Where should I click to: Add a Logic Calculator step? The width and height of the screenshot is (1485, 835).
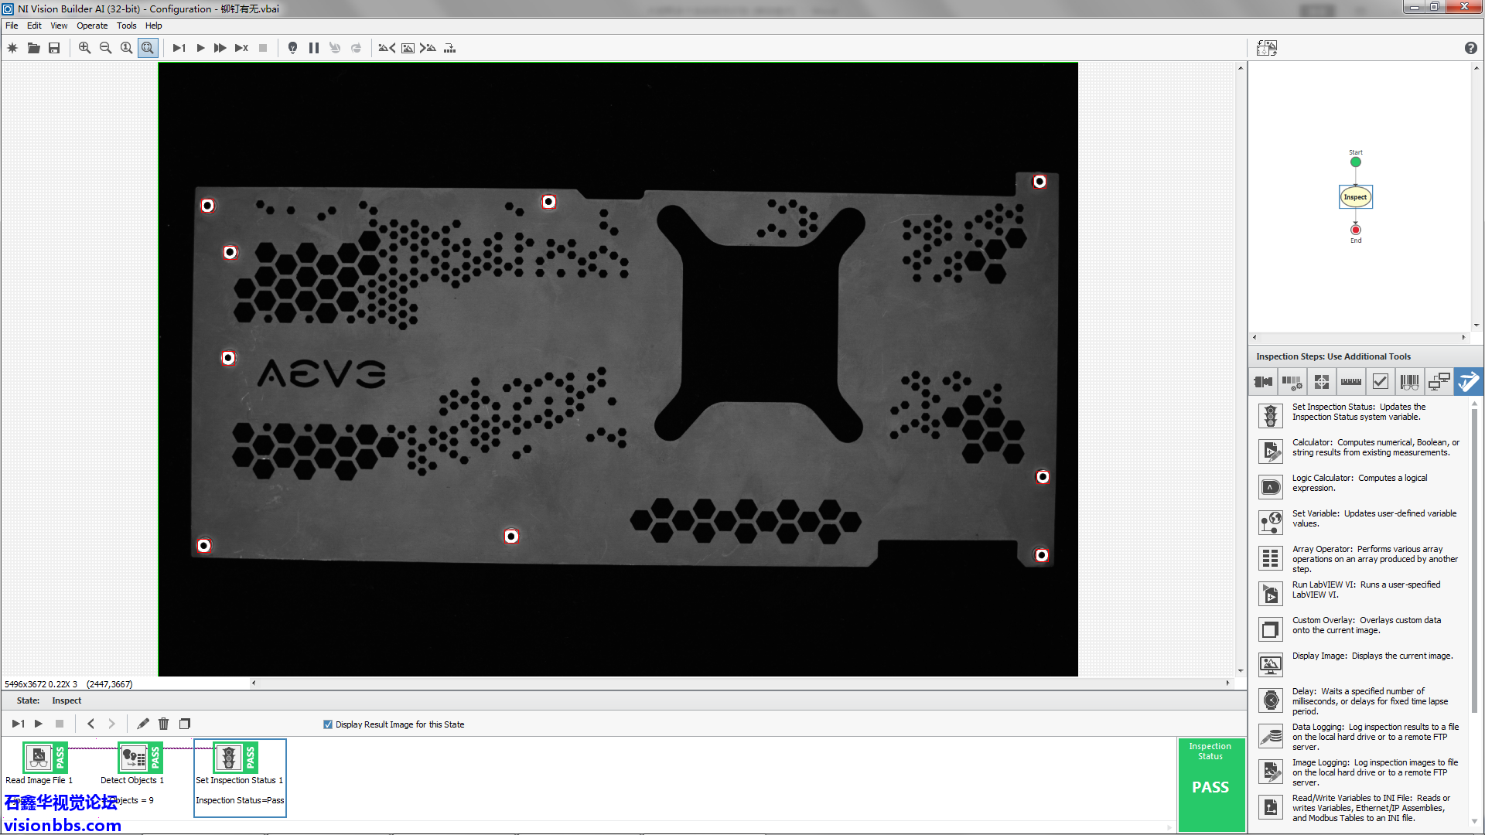point(1359,486)
